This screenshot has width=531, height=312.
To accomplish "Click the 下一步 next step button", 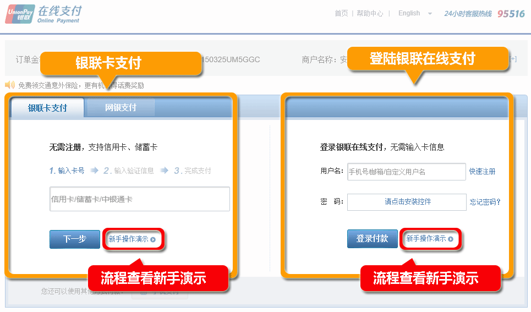I will coord(75,239).
